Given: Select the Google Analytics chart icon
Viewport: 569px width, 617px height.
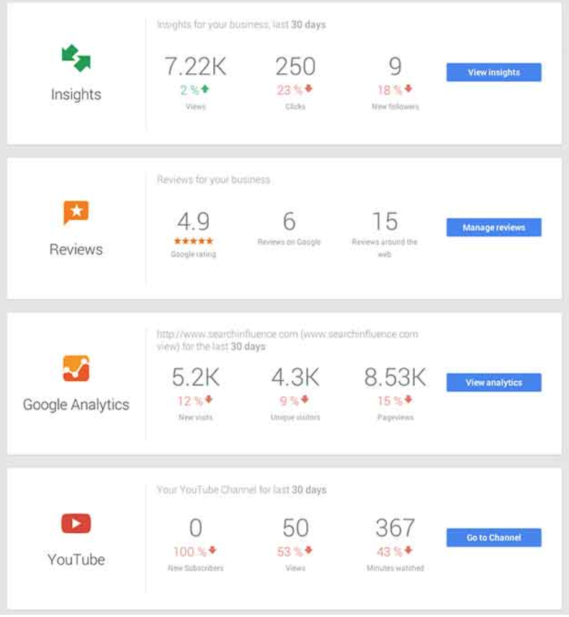Looking at the screenshot, I should click(x=76, y=368).
